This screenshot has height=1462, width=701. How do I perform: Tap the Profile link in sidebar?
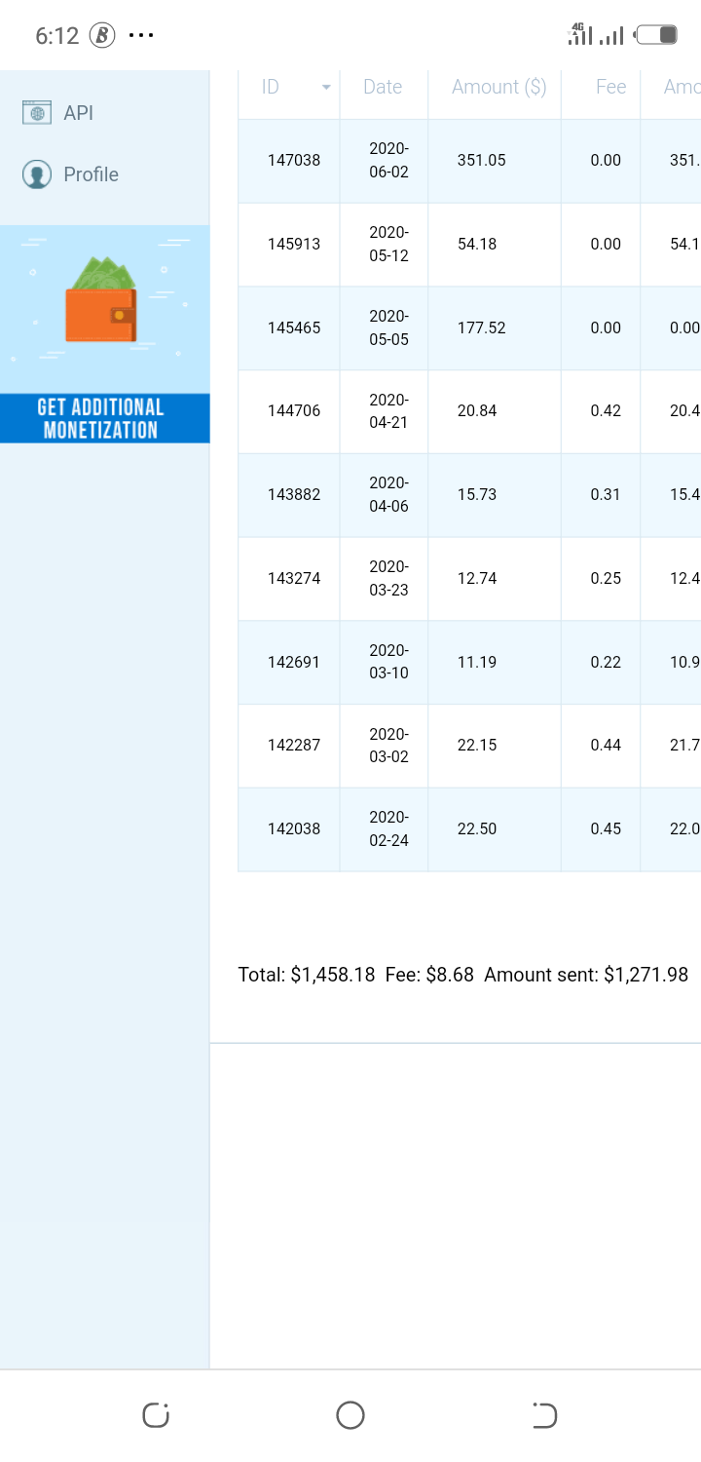click(91, 174)
